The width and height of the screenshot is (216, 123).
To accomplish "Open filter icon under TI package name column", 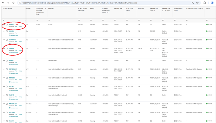I will pos(127,20).
